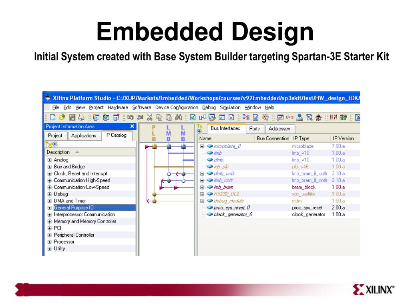Image resolution: width=410 pixels, height=307 pixels.
Task: Click the hierarchy tree toolbar icon
Action: tap(246, 117)
